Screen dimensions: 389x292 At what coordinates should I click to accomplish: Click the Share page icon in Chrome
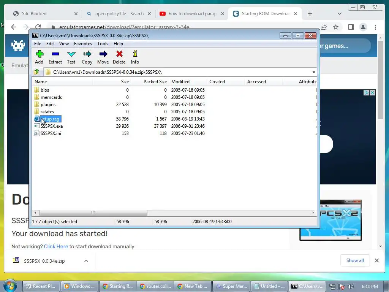[324, 27]
